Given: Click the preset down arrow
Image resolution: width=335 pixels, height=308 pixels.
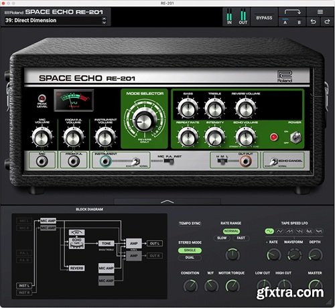Looking at the screenshot, I should tap(104, 23).
